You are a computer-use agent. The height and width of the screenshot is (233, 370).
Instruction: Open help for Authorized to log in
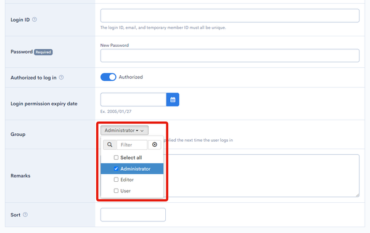(61, 77)
